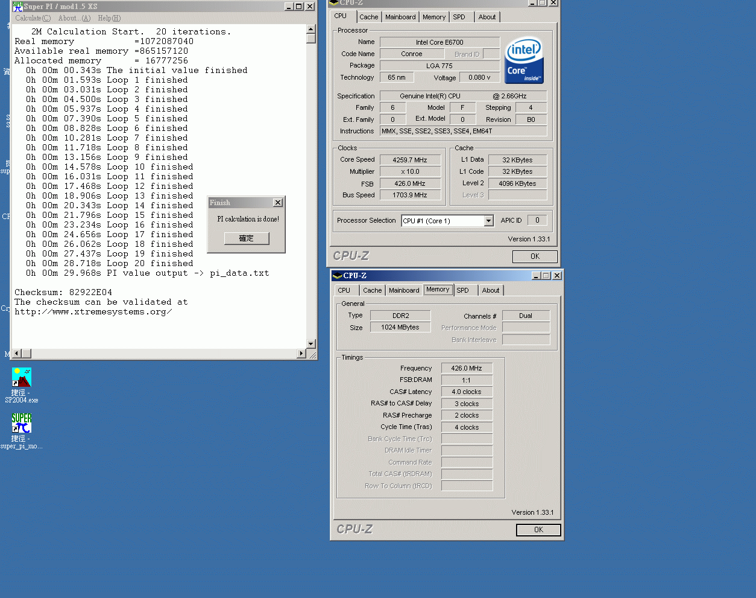This screenshot has height=598, width=756.
Task: Switch to Mainboard tab in upper CPU-Z
Action: click(400, 17)
